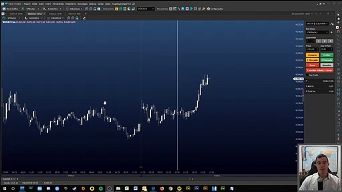Click the gray Inverter button
The width and height of the screenshot is (342, 192).
327,65
